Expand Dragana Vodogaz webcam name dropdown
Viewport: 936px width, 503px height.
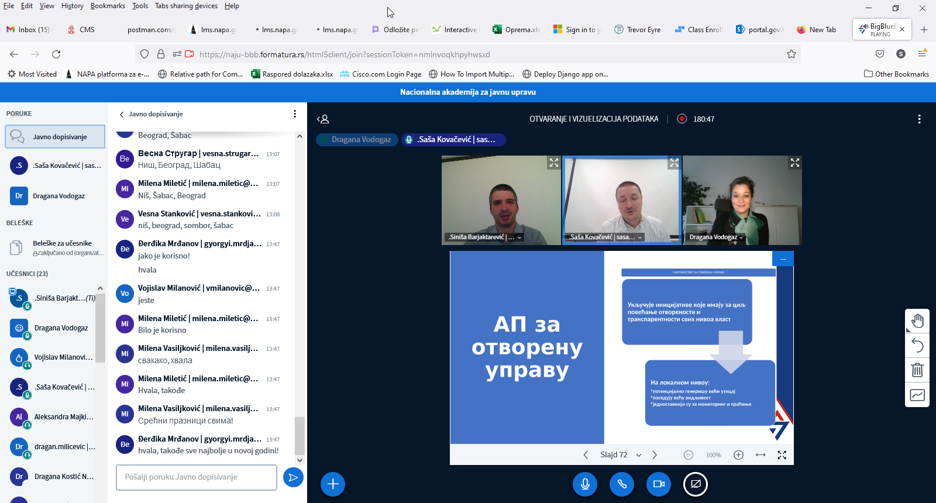tap(741, 237)
